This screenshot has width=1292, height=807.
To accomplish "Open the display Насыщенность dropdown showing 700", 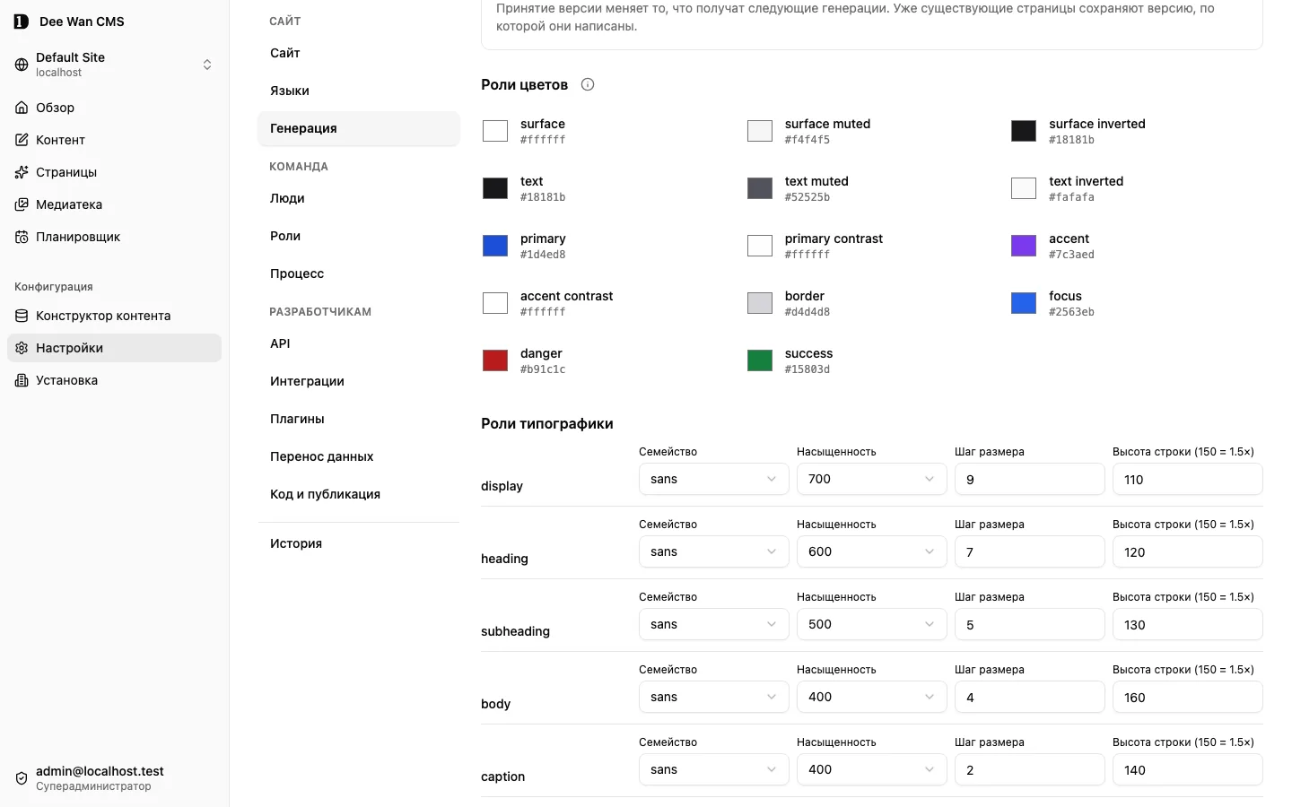I will [872, 479].
